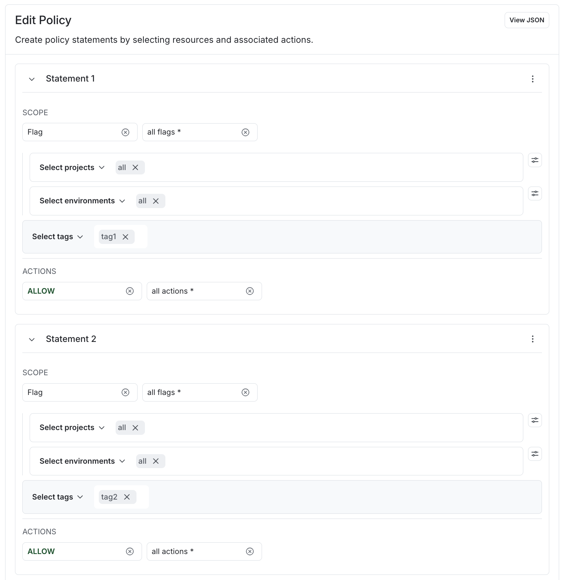Click filter settings icon beside Statement 2 projects

pos(535,421)
